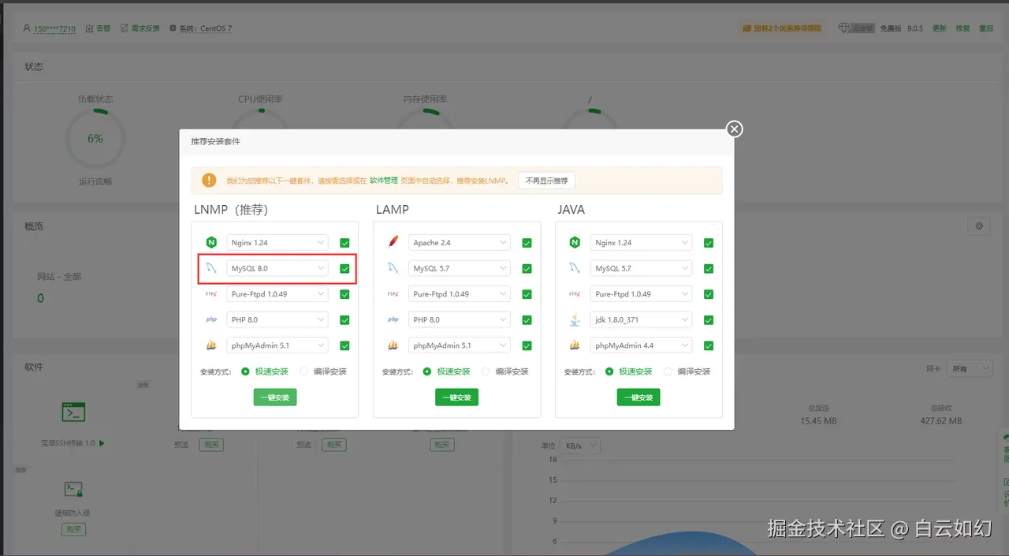Click the diamond enterprise edition icon
This screenshot has width=1009, height=556.
click(x=844, y=28)
